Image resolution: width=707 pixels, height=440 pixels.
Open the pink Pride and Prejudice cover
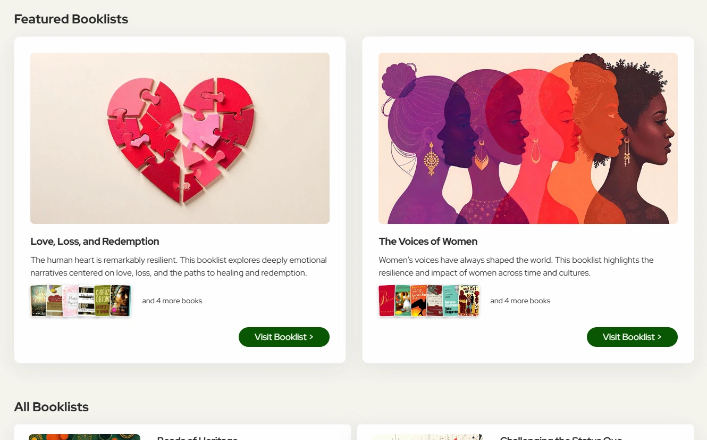coord(70,301)
